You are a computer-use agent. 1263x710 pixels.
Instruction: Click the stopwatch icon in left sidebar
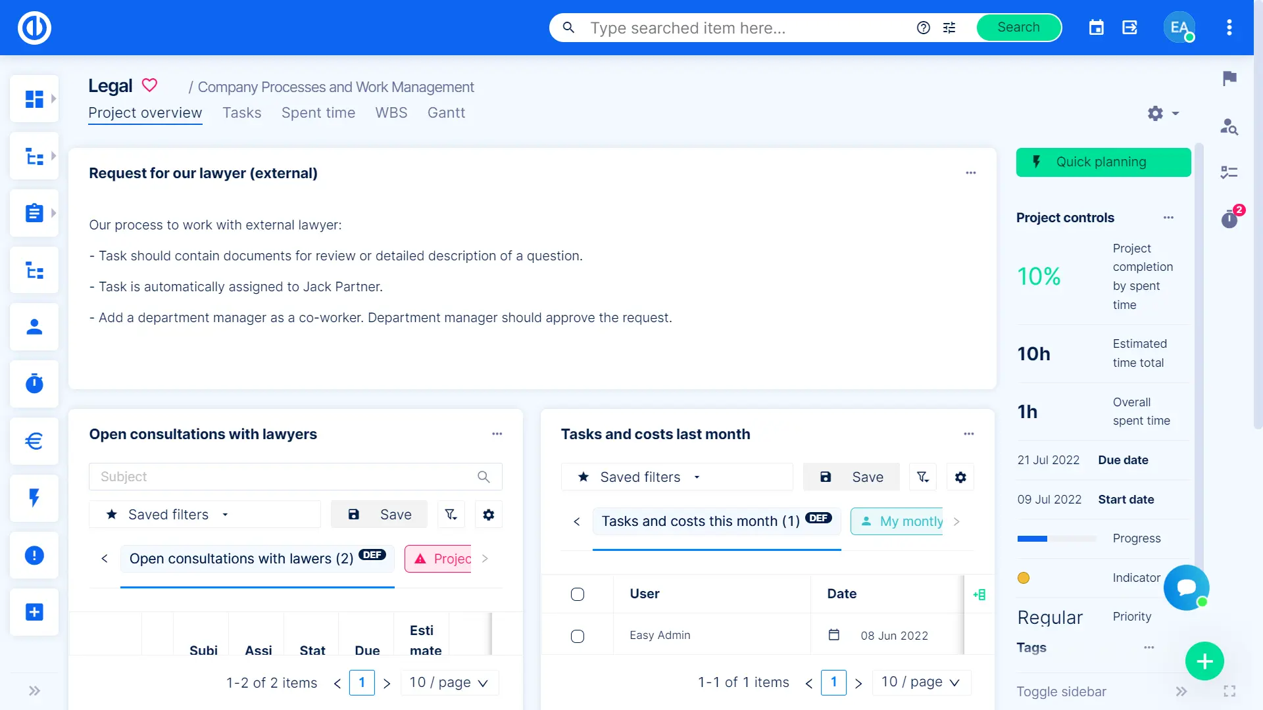(x=34, y=383)
